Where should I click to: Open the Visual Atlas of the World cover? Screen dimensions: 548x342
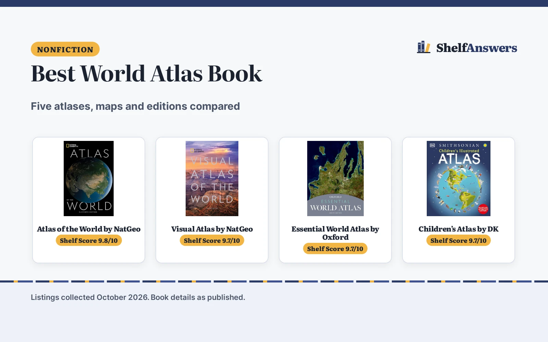(212, 179)
